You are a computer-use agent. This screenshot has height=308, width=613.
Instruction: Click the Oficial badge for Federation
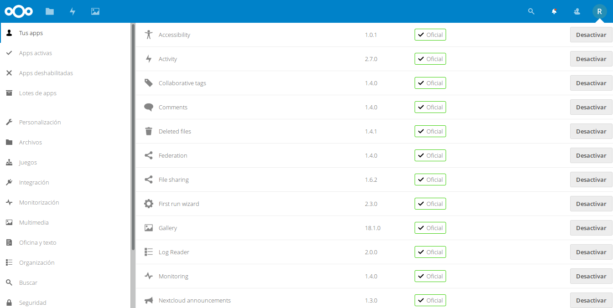coord(430,155)
